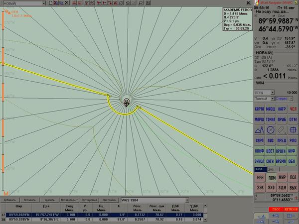The width and height of the screenshot is (299, 224).
Task: Select the МАРШ route function button
Action: point(259,119)
